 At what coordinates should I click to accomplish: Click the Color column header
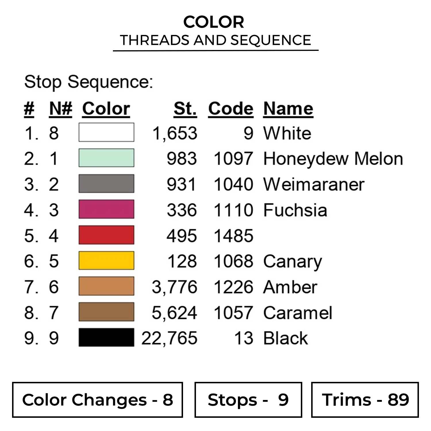(106, 109)
